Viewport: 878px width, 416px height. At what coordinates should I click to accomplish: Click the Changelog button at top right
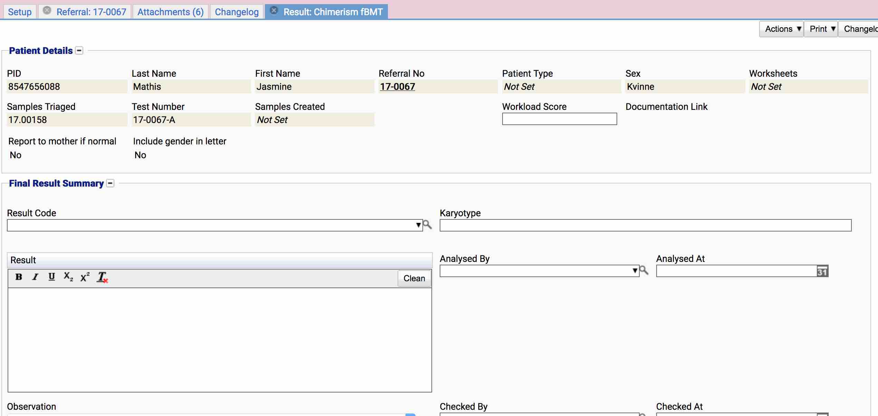click(858, 29)
